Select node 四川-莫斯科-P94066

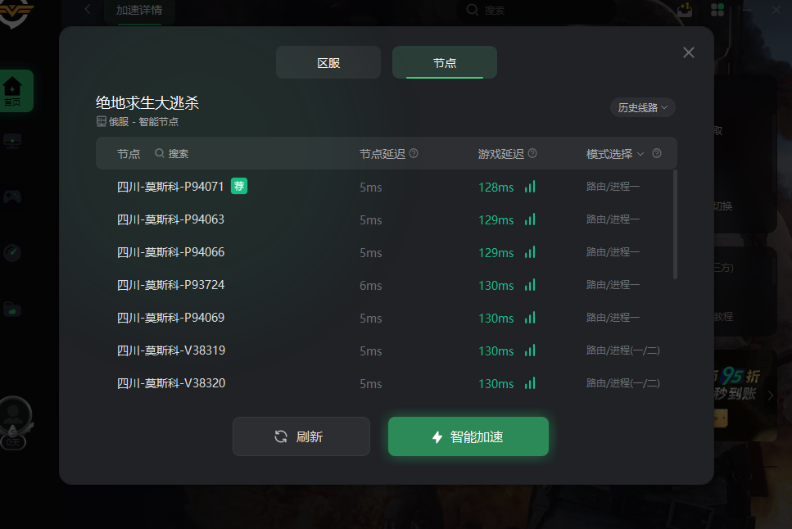pos(387,253)
